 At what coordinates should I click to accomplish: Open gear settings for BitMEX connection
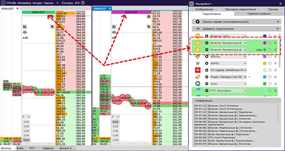click(x=207, y=64)
